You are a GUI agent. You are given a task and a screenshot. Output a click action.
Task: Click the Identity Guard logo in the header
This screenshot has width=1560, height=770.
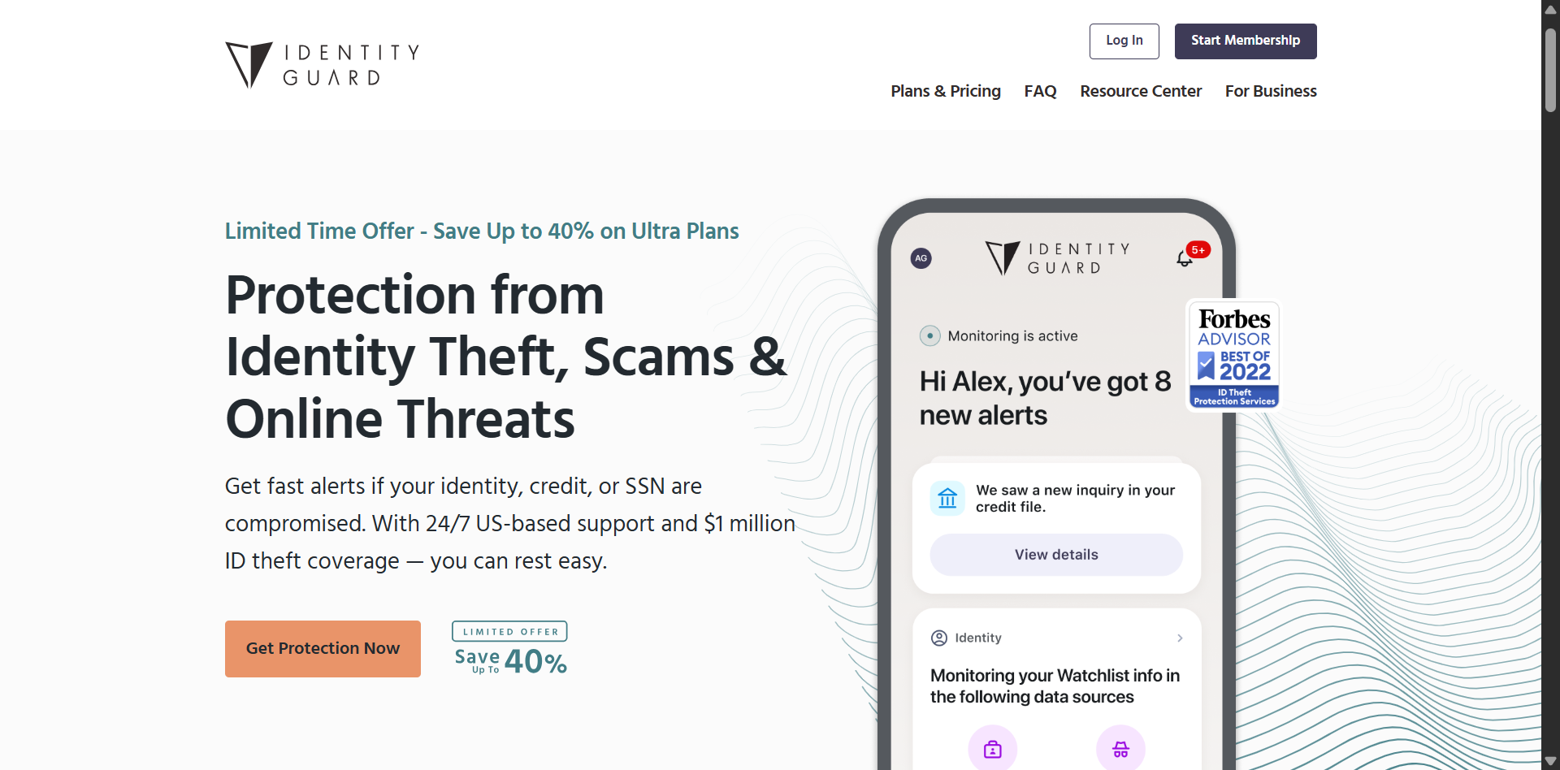tap(322, 64)
